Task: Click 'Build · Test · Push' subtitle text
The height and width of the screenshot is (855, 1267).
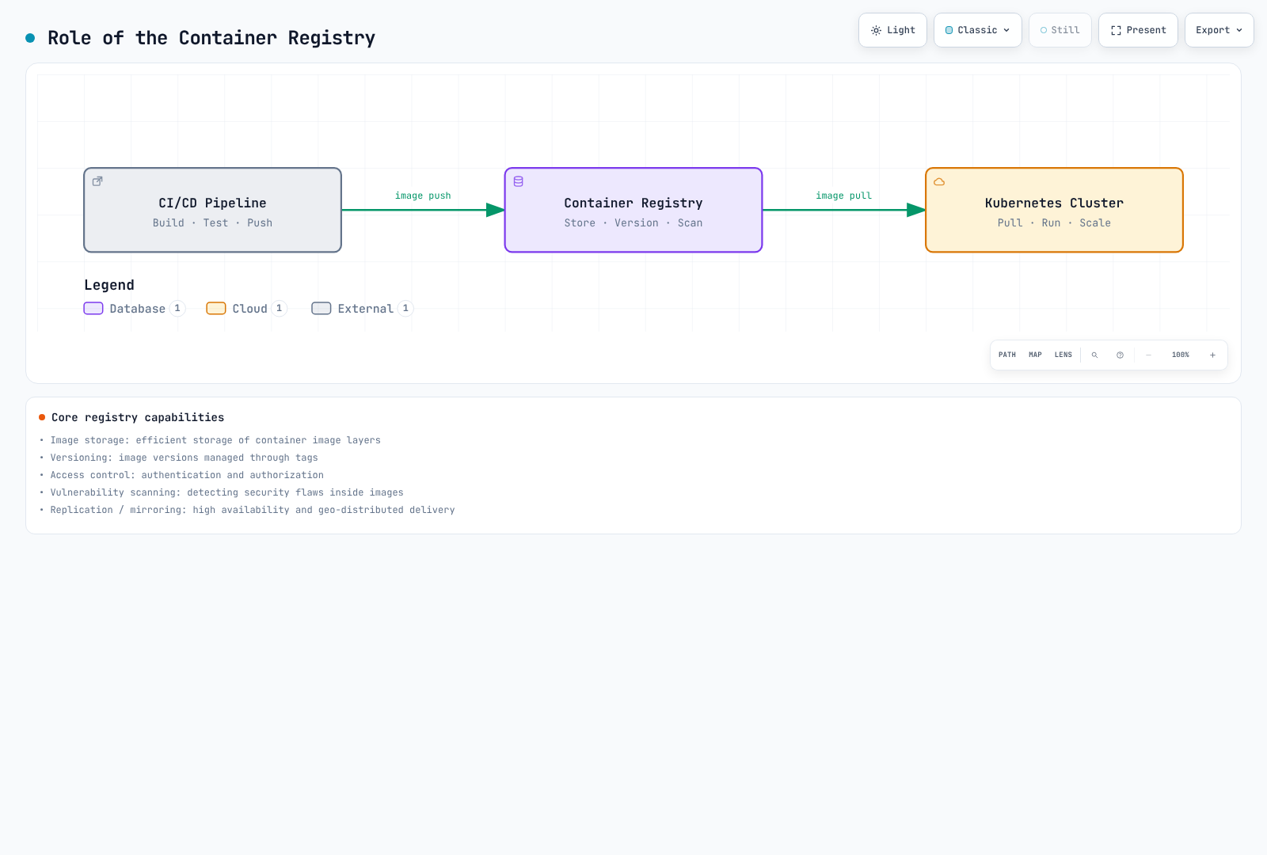Action: [x=213, y=223]
